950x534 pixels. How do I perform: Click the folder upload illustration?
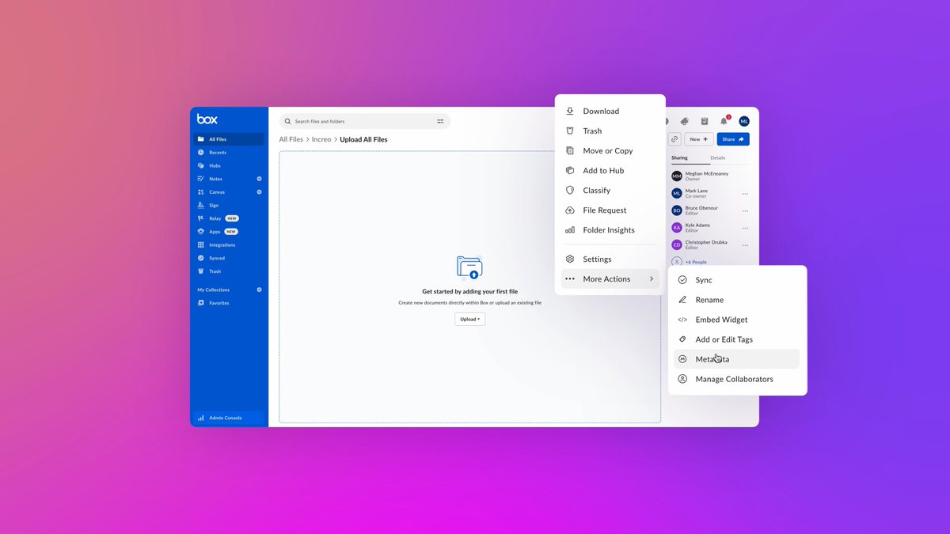[469, 267]
